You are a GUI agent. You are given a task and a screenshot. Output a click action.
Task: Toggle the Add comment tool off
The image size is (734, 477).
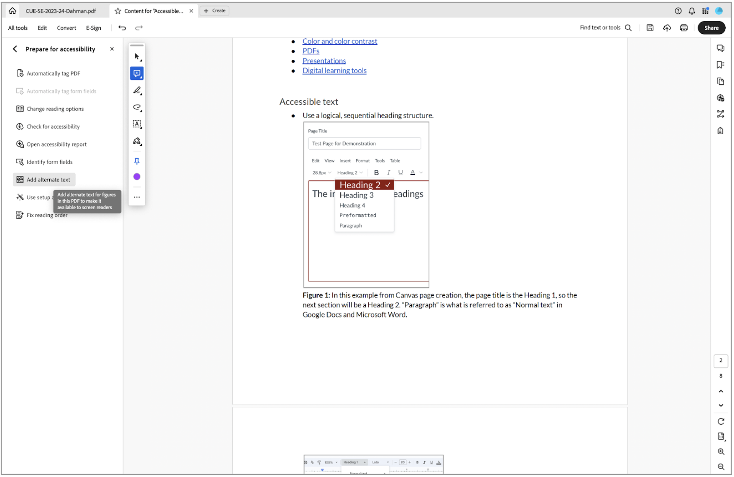[137, 73]
